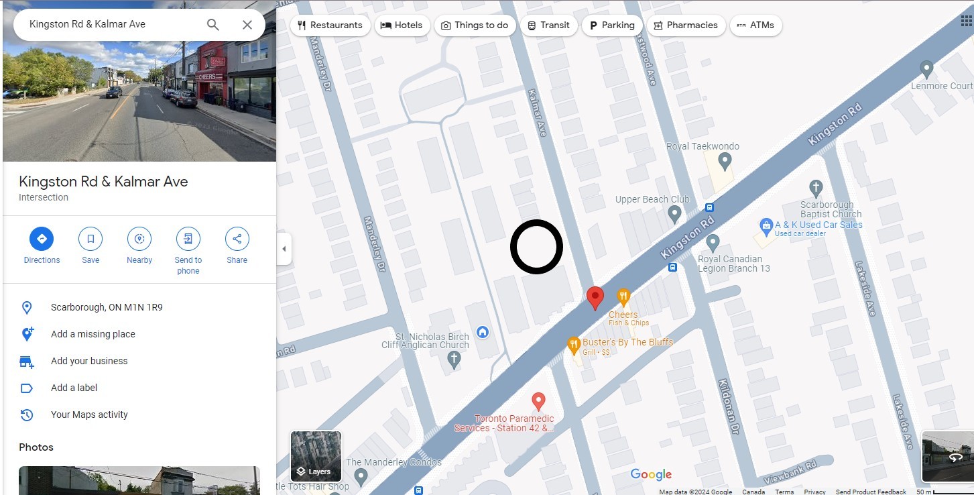Image resolution: width=974 pixels, height=495 pixels.
Task: Click Send Product Feedback link
Action: (x=871, y=492)
